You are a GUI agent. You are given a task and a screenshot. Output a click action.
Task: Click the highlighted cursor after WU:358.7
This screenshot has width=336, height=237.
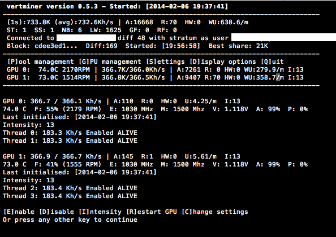[x=278, y=77]
